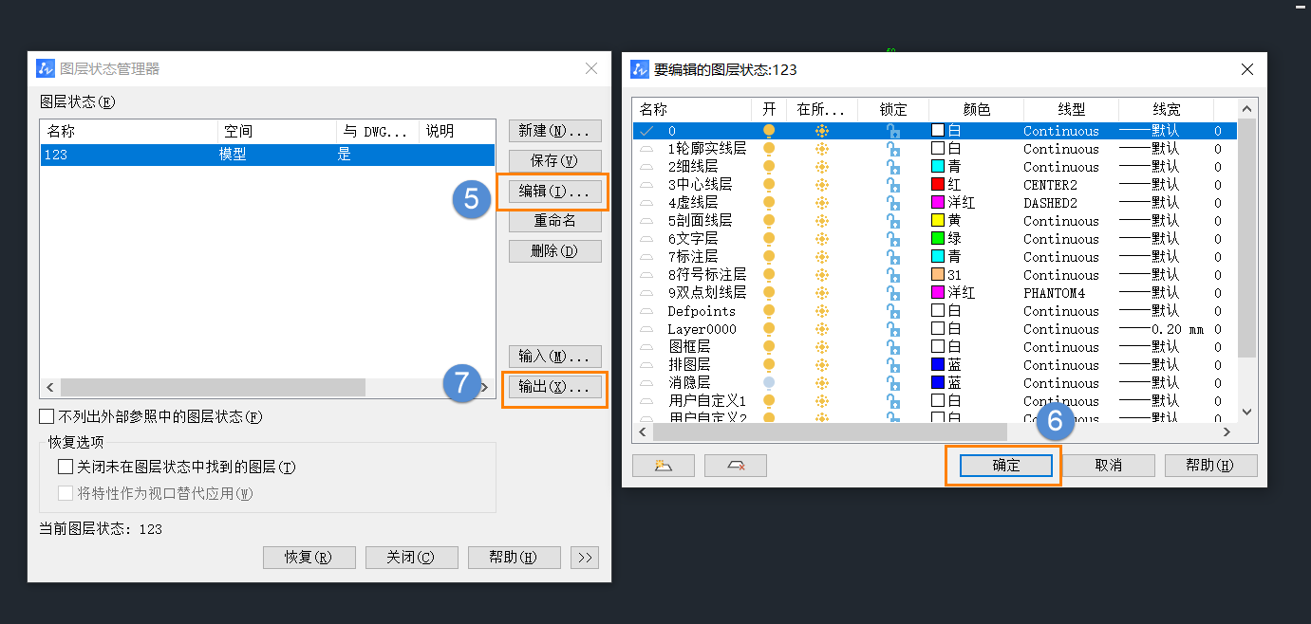The image size is (1311, 624).
Task: Click the layer state list's horizontal scrollbar thumb
Action: tap(213, 387)
